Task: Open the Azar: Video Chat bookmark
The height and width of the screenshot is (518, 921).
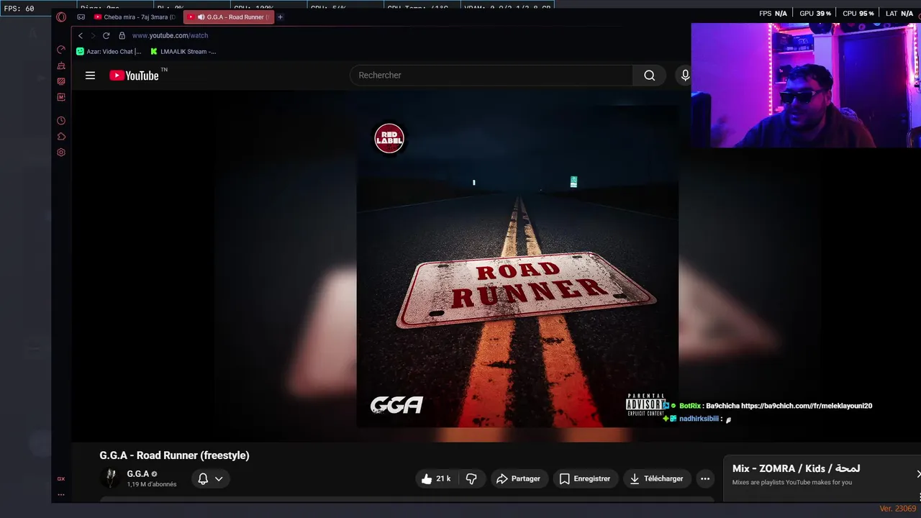Action: point(109,52)
